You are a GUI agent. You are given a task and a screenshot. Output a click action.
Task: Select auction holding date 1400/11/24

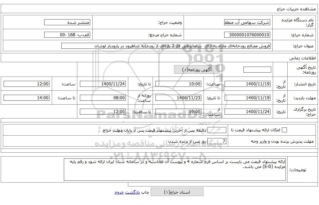[x=247, y=111]
